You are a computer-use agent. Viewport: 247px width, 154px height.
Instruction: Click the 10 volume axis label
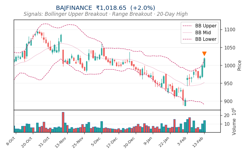point(227,124)
